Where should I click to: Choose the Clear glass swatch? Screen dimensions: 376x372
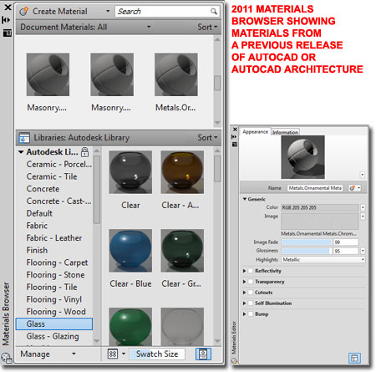click(130, 172)
